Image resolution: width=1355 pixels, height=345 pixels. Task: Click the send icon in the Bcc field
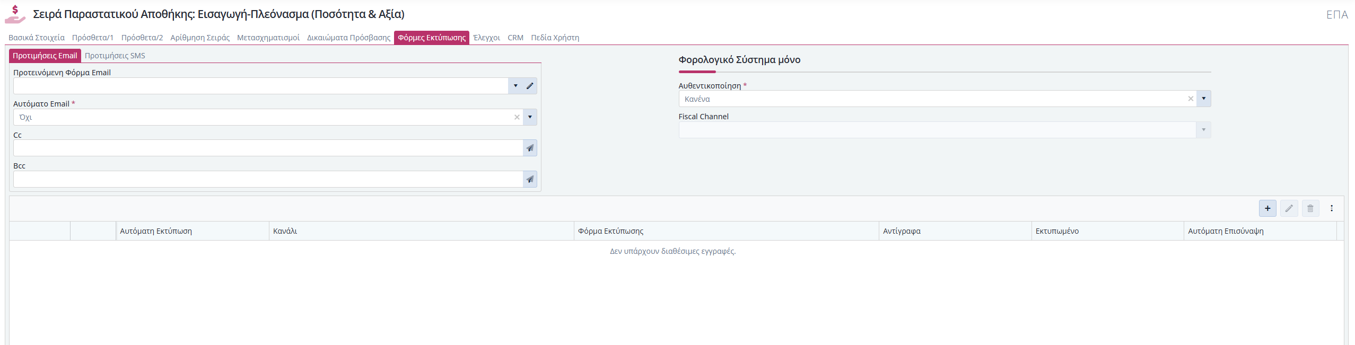pyautogui.click(x=530, y=179)
